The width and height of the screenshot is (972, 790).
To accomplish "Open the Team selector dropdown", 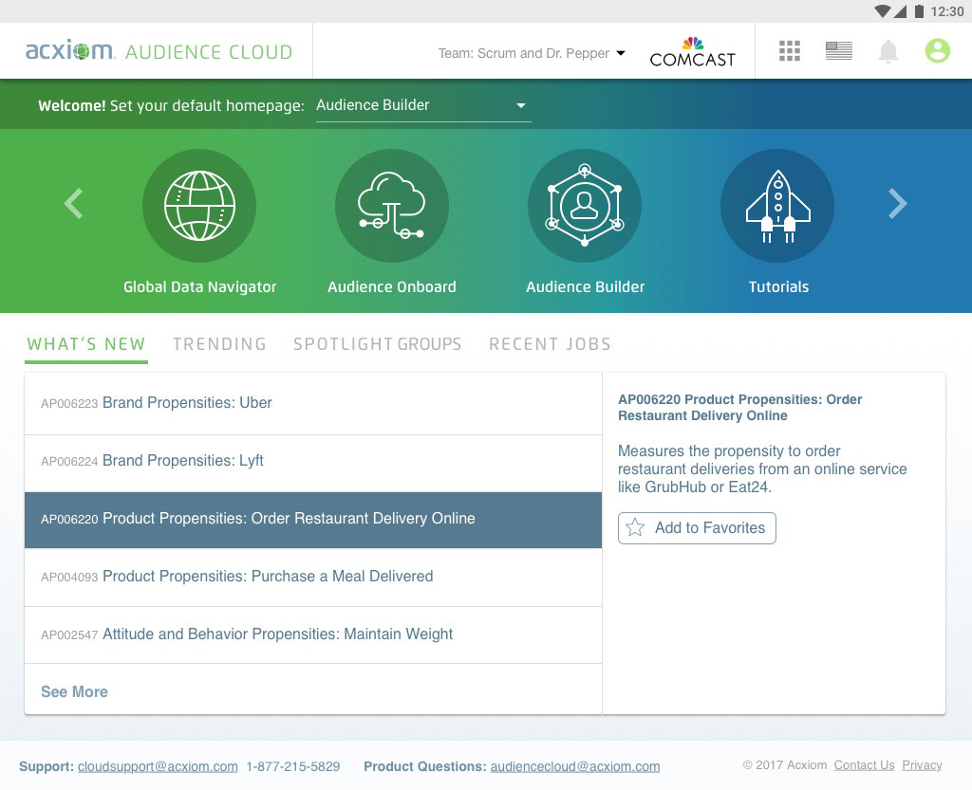I will [532, 53].
